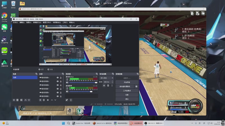Image resolution: width=225 pixels, height=126 pixels.
Task: Remove the selected scene with trash icon
Action: [17, 100]
